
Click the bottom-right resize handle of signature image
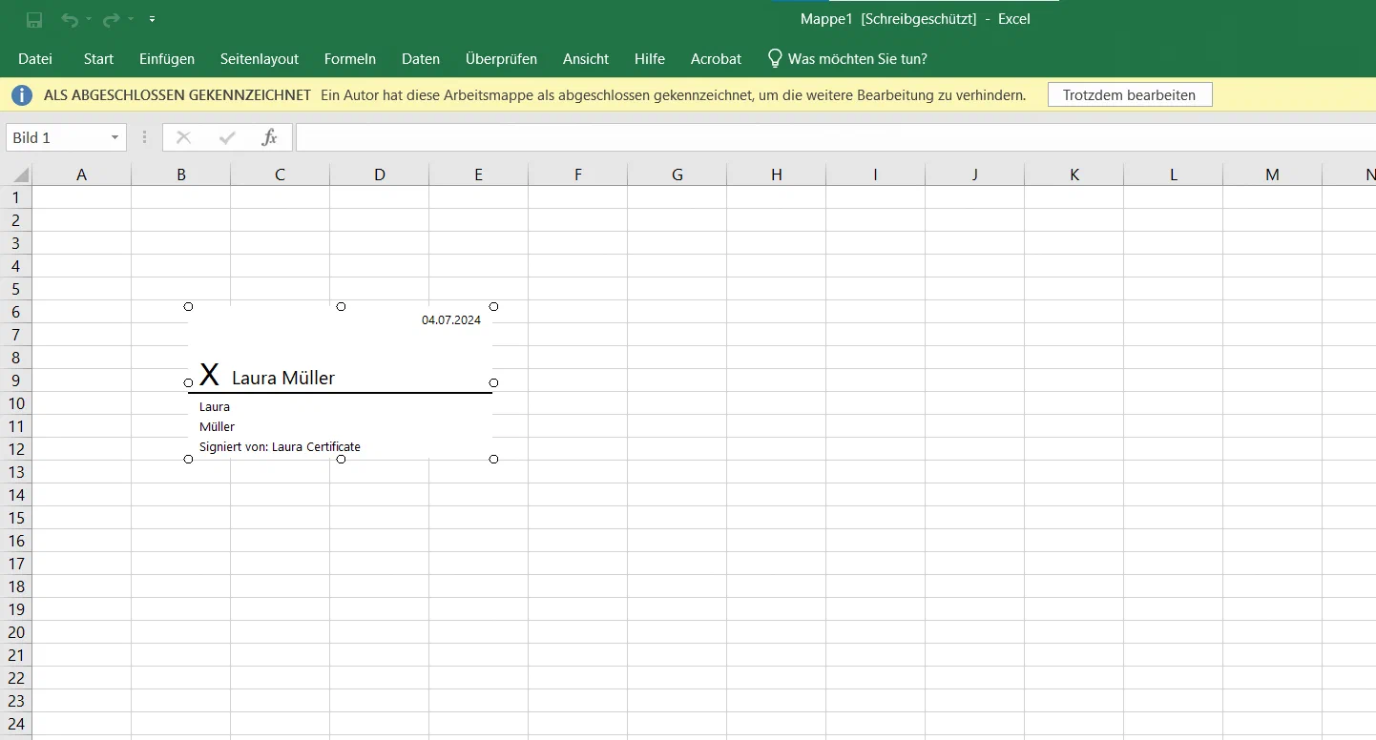click(x=493, y=459)
